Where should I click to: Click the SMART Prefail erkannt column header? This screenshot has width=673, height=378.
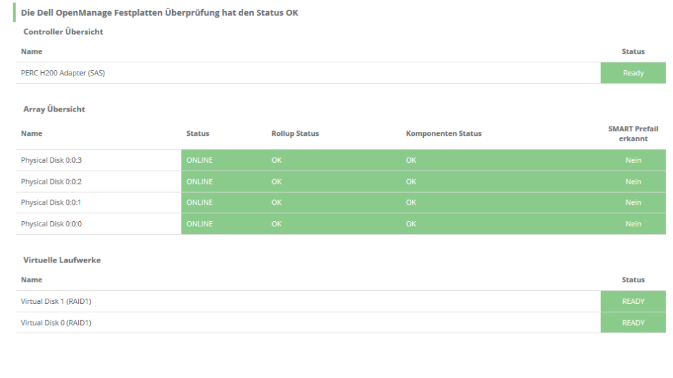click(633, 133)
